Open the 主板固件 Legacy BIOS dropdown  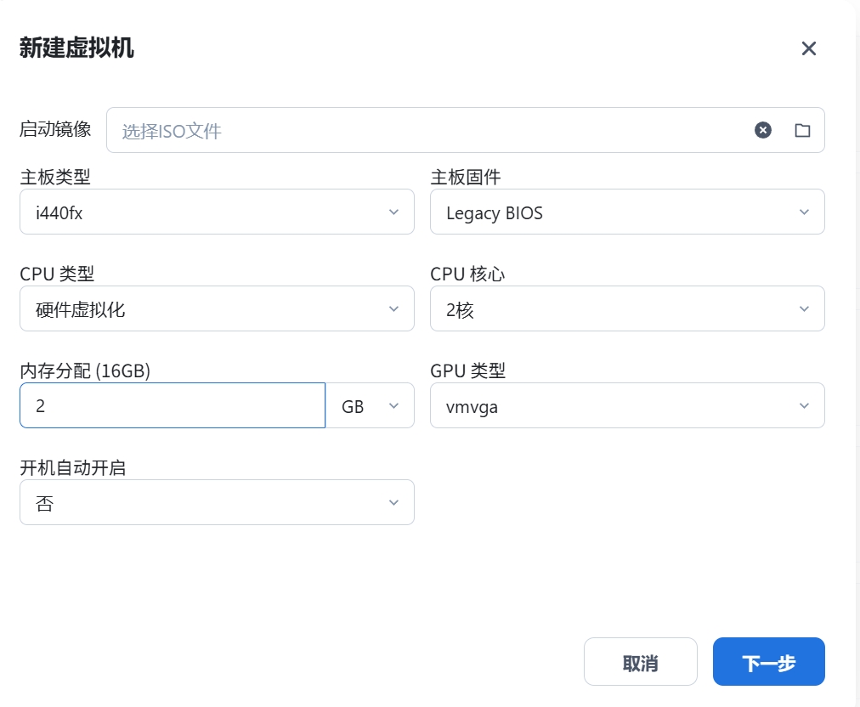(x=627, y=212)
